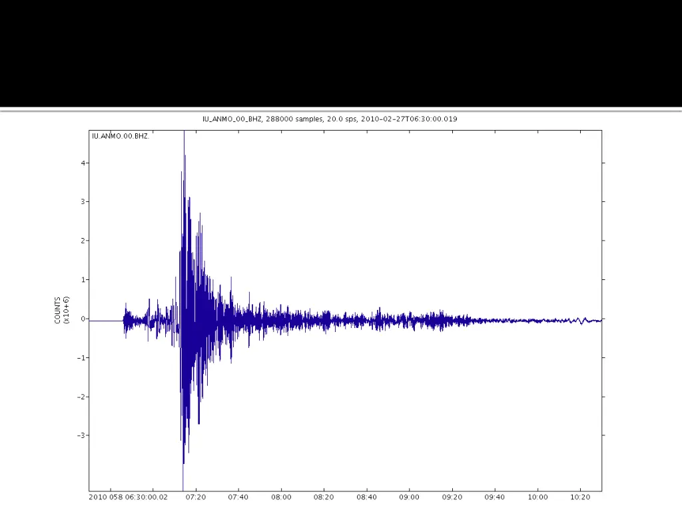Click the 09:40 time axis label
The height and width of the screenshot is (512, 682).
coord(495,497)
